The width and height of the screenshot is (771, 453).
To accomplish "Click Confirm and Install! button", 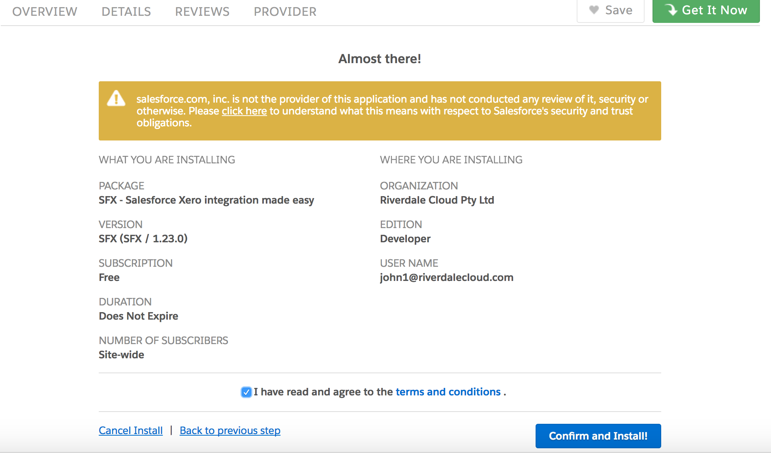I will click(x=598, y=436).
